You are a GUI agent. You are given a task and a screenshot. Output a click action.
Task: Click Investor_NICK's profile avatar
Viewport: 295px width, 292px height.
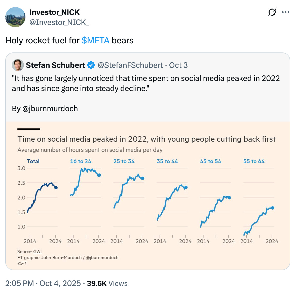point(15,17)
